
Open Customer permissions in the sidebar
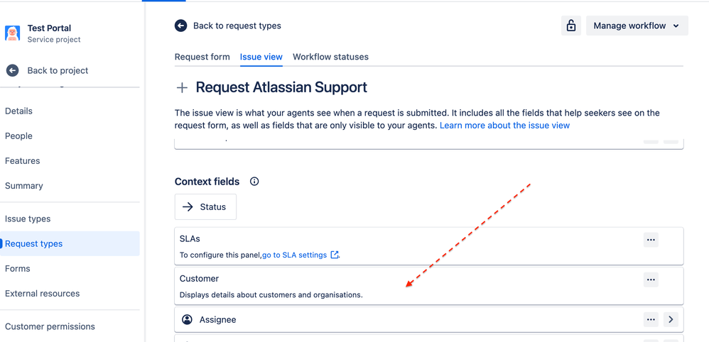coord(50,326)
